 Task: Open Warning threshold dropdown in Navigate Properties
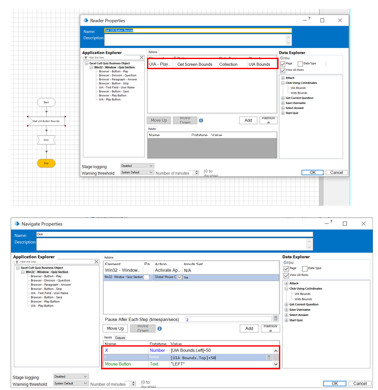pyautogui.click(x=71, y=383)
